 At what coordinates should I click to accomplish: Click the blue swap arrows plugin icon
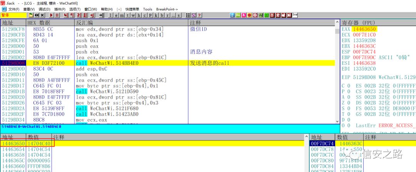[x=232, y=15]
